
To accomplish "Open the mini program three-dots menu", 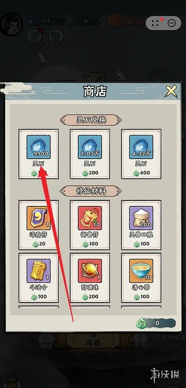I will pos(155,23).
